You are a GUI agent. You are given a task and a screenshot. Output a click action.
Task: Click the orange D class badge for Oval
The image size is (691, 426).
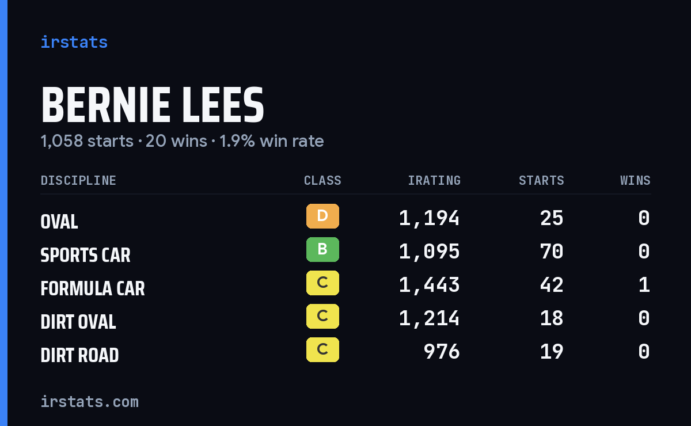(322, 216)
